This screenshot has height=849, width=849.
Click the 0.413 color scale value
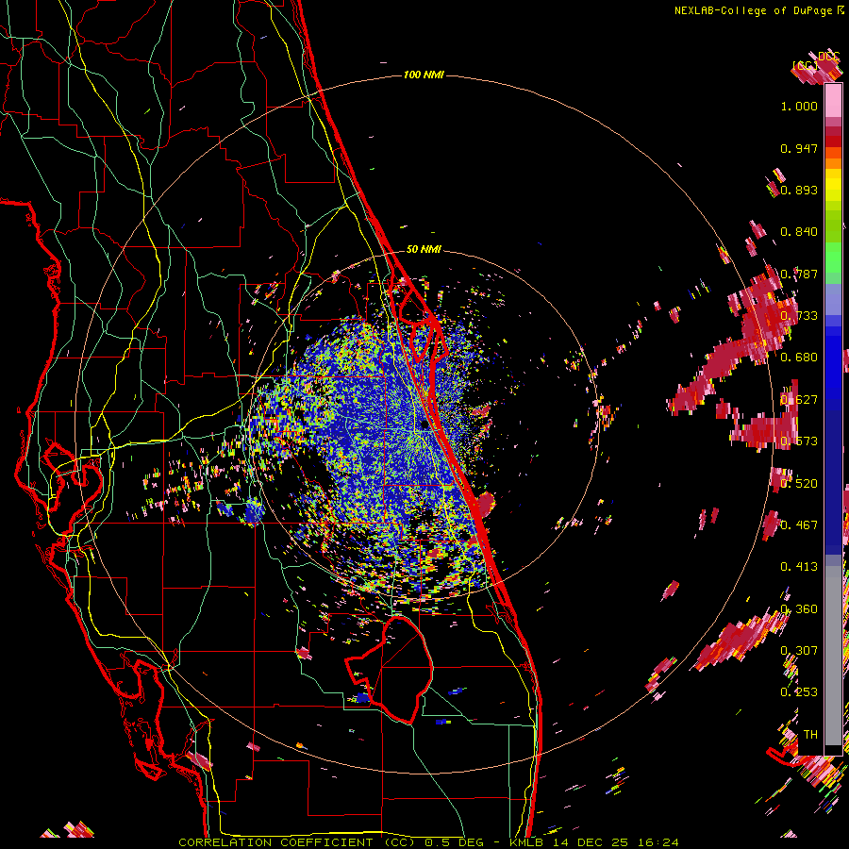(799, 567)
